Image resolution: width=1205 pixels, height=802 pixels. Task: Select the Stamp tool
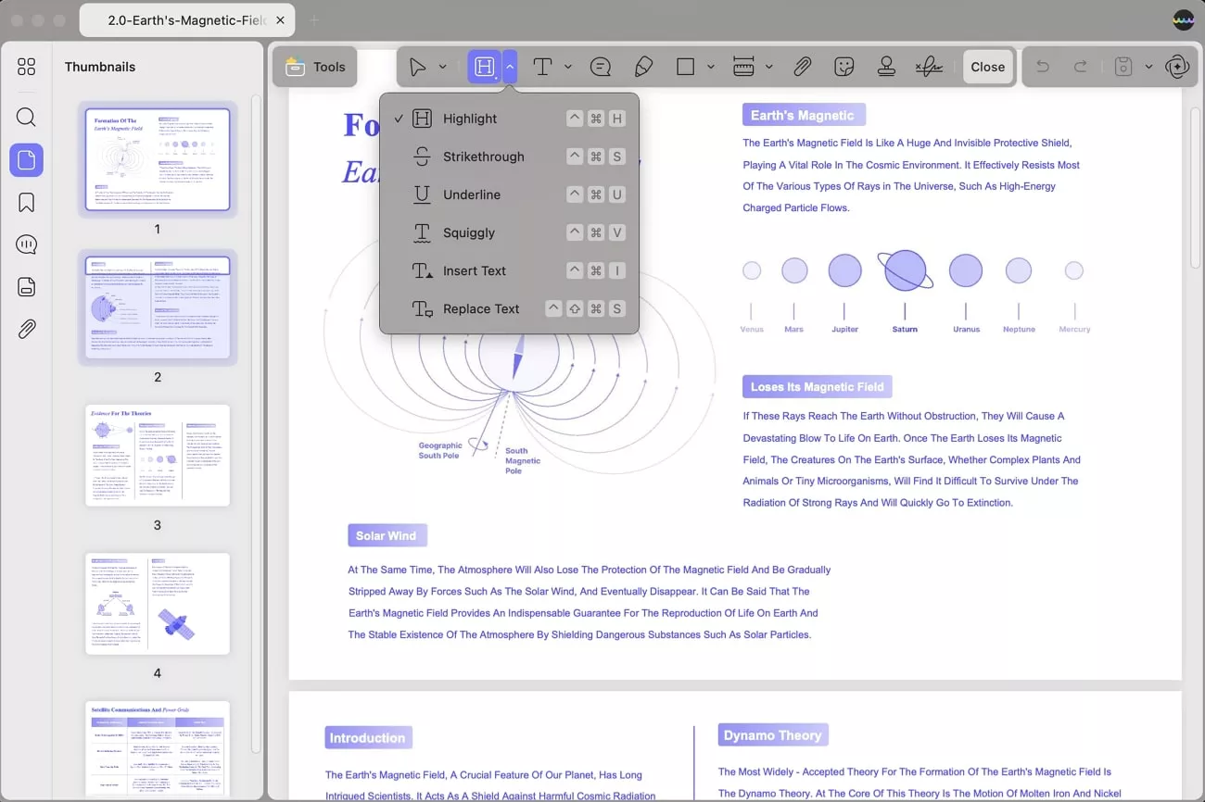(x=886, y=66)
